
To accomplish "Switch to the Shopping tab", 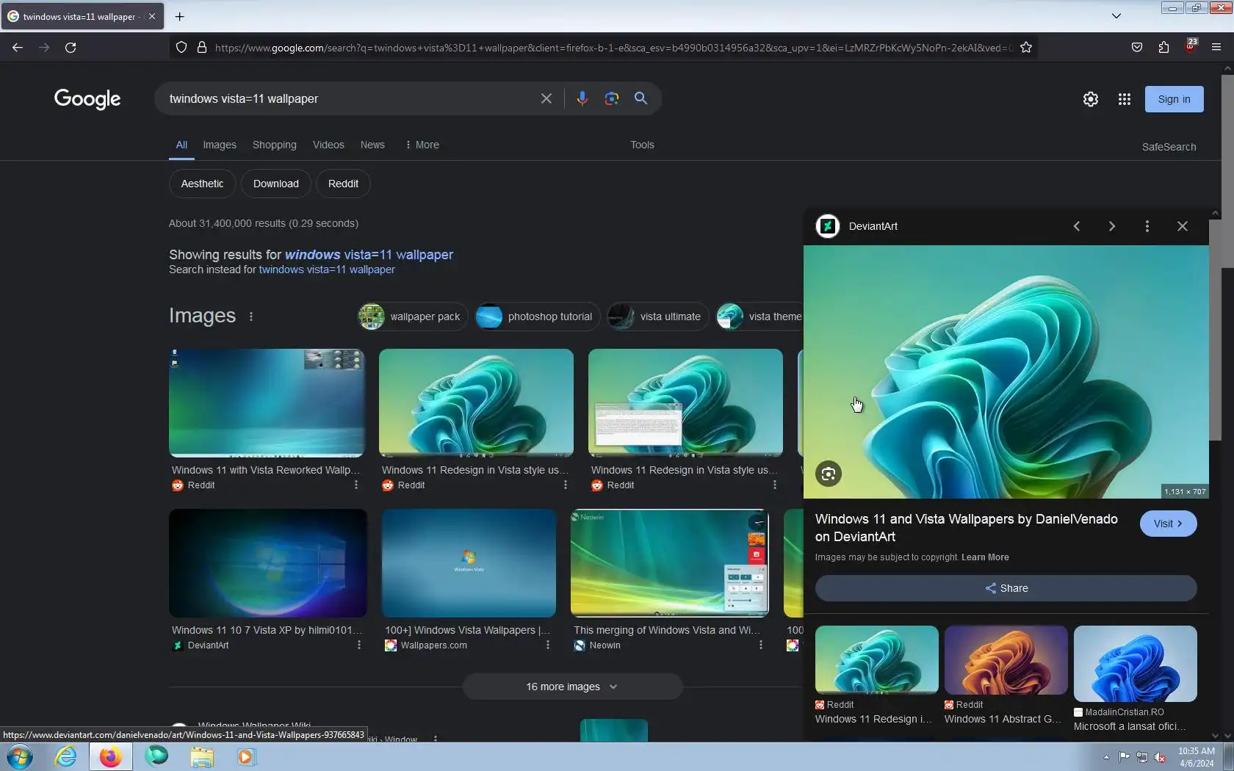I will 275,145.
